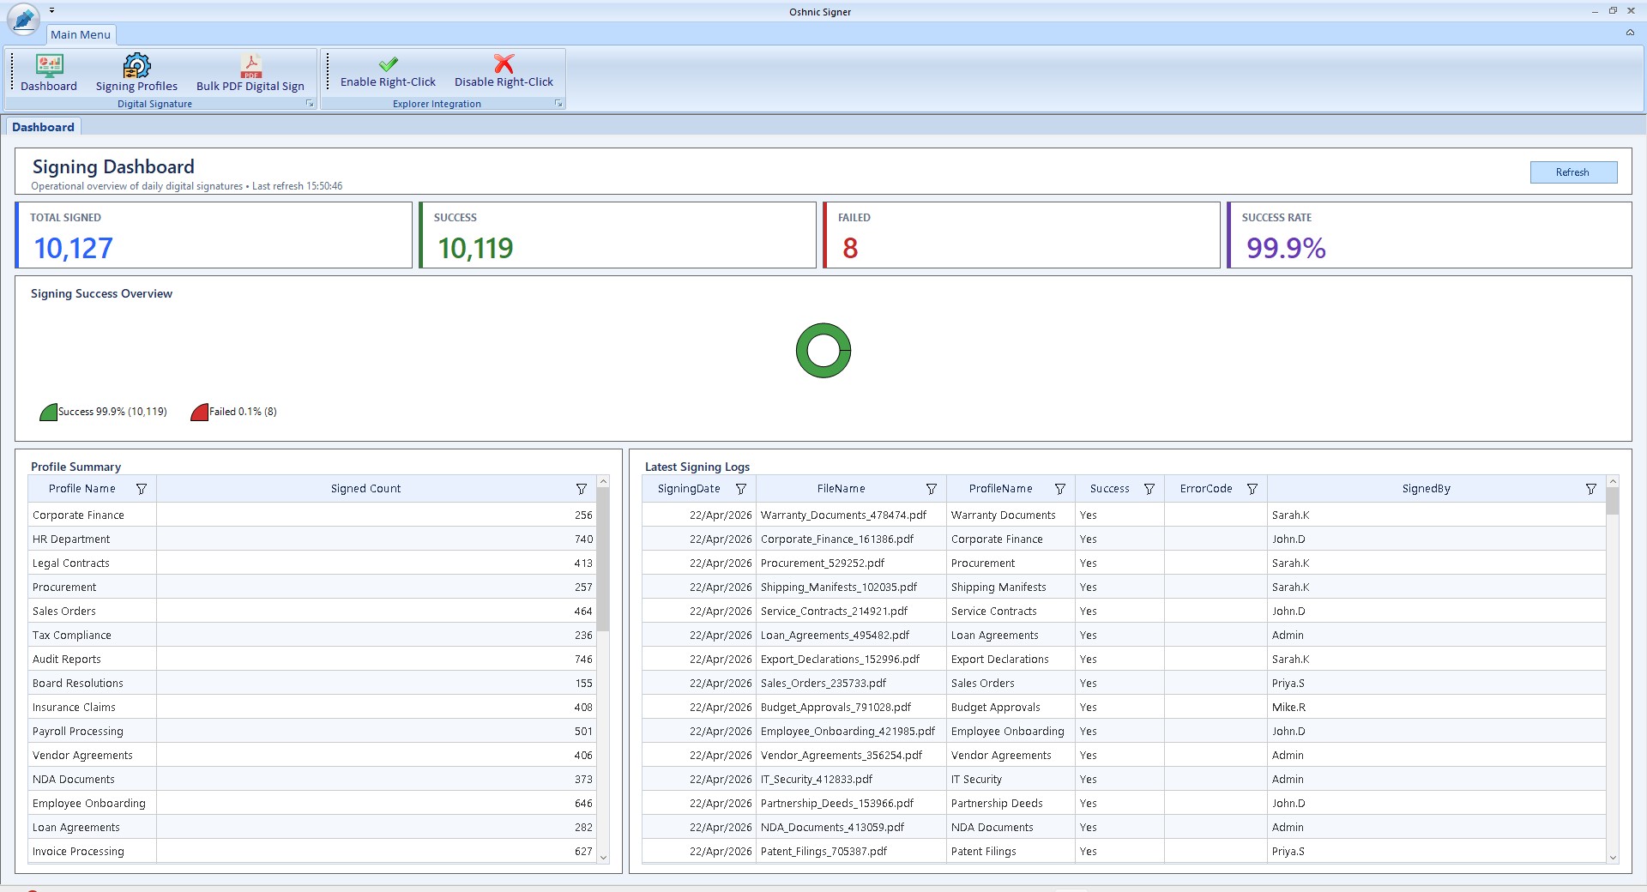Screen dimensions: 1647x892
Task: Open the Dashboard ribbon icon
Action: 49,73
